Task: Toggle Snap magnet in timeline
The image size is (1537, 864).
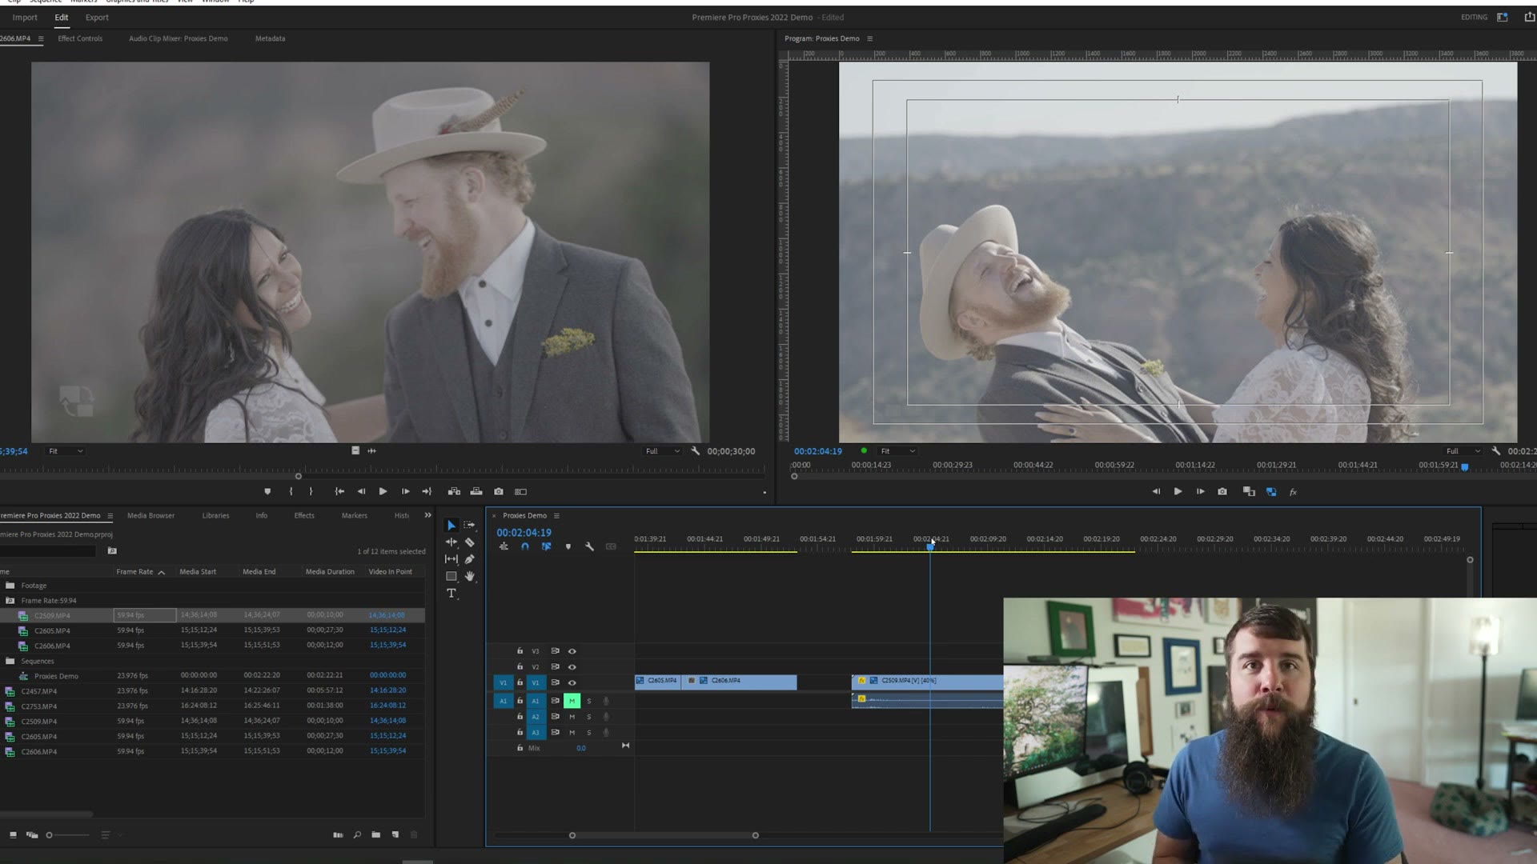Action: click(x=525, y=546)
